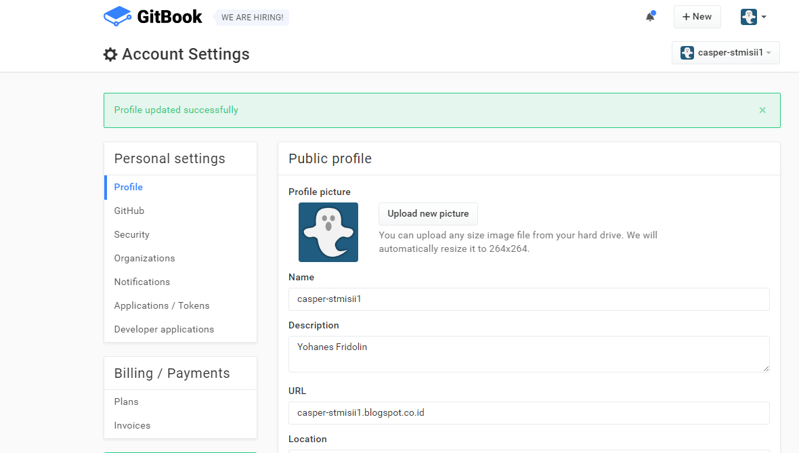
Task: Open Notifications settings page
Action: (x=142, y=282)
